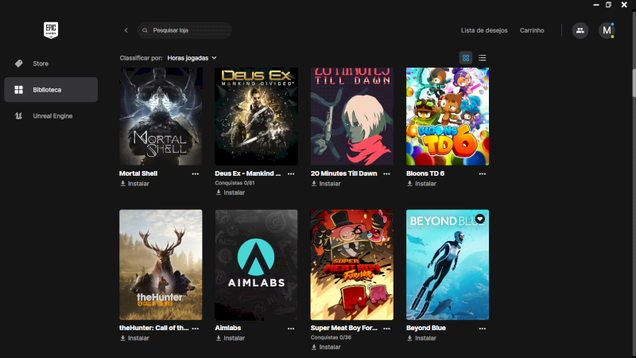Viewport: 636px width, 358px height.
Task: Click the vertical scrollbar thumb
Action: pos(634,83)
